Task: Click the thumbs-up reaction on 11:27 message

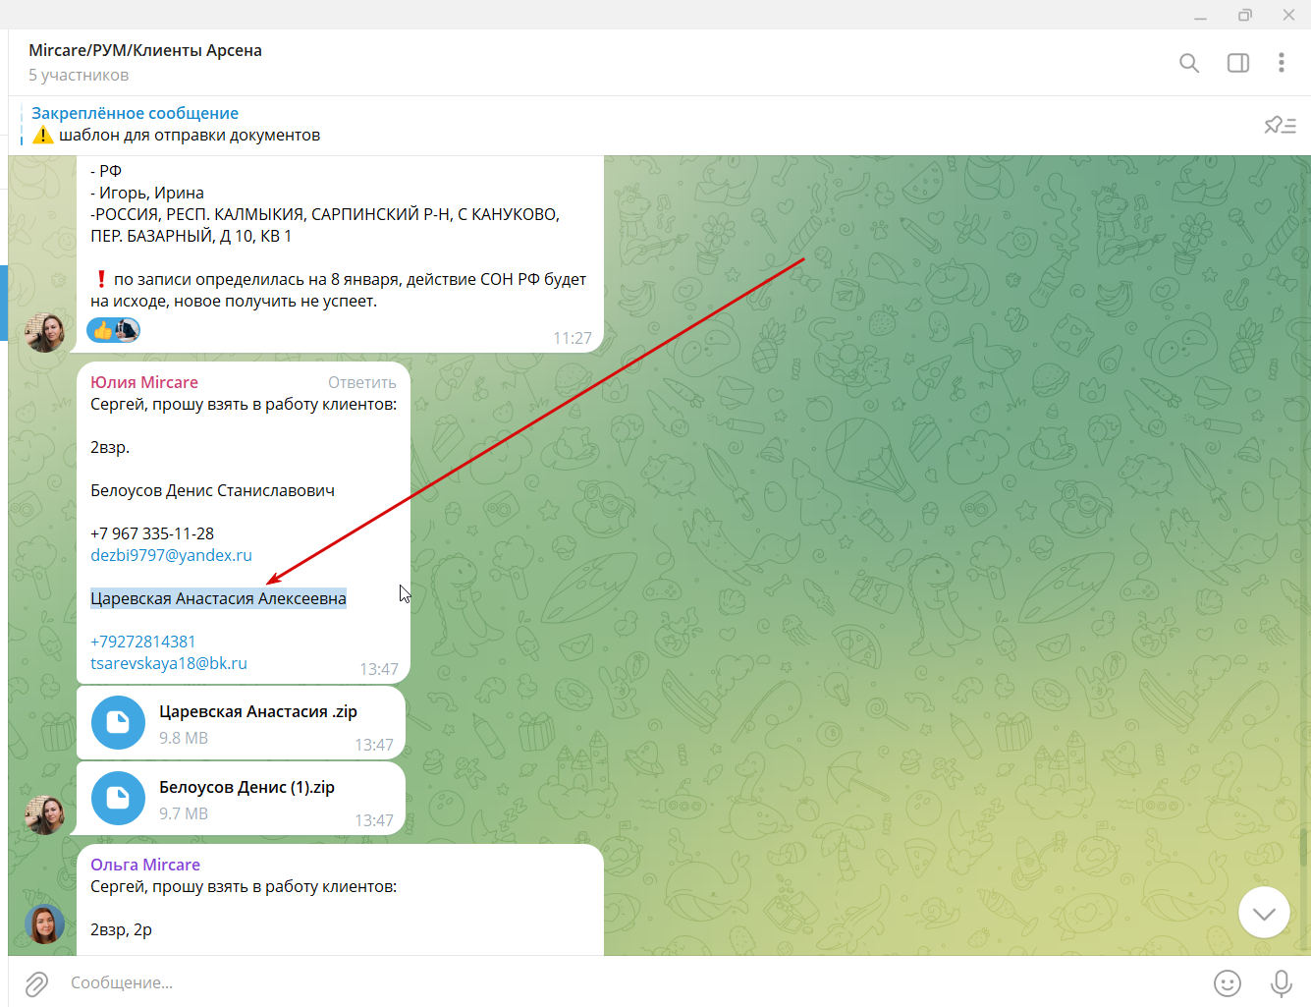Action: click(x=103, y=330)
